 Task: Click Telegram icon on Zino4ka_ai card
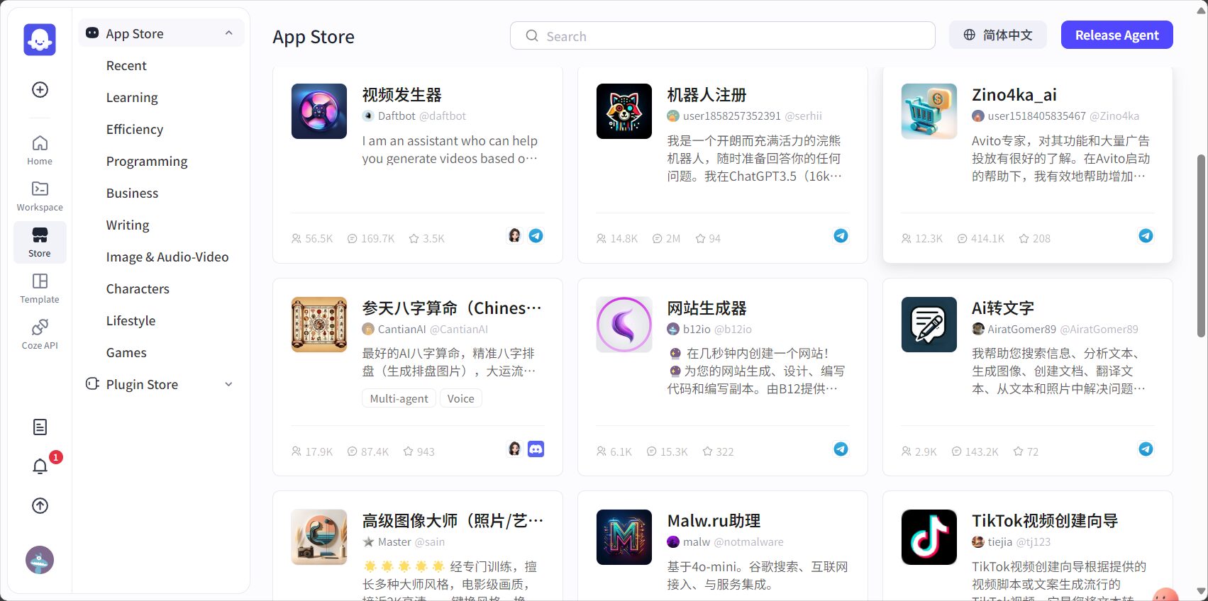[1146, 236]
